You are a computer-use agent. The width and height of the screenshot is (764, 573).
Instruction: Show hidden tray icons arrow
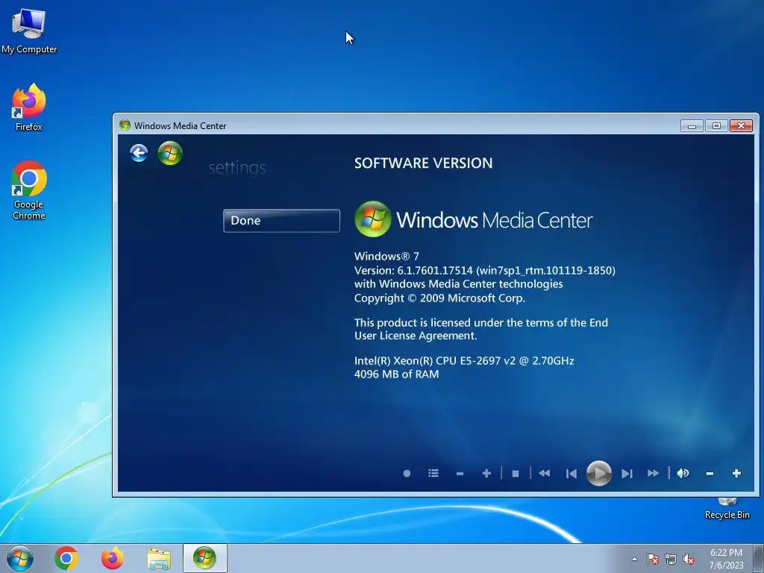click(x=634, y=559)
